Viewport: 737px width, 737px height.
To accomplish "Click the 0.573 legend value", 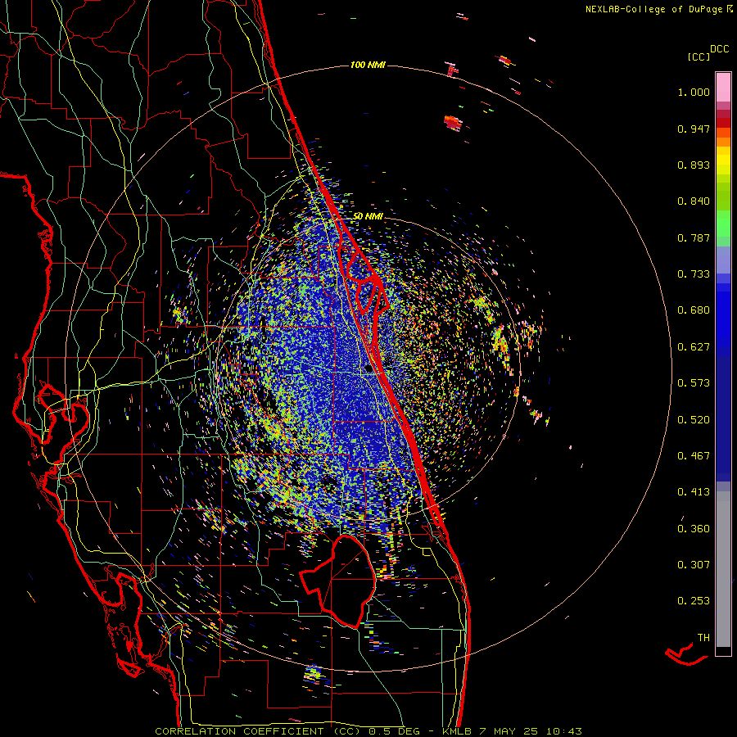I will [x=694, y=383].
